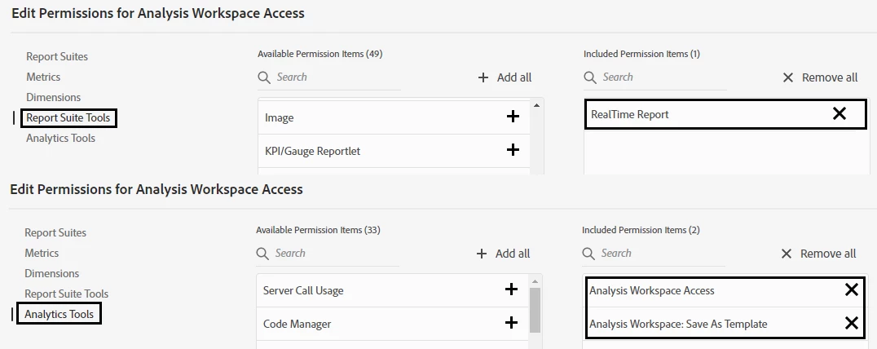
Task: Open Report Suites in the panel listing RealTime Report
Action: point(57,56)
